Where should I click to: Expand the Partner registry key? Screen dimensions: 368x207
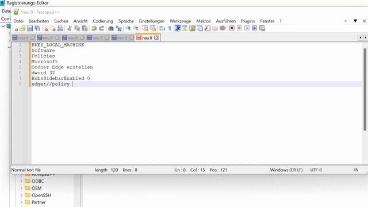point(21,202)
